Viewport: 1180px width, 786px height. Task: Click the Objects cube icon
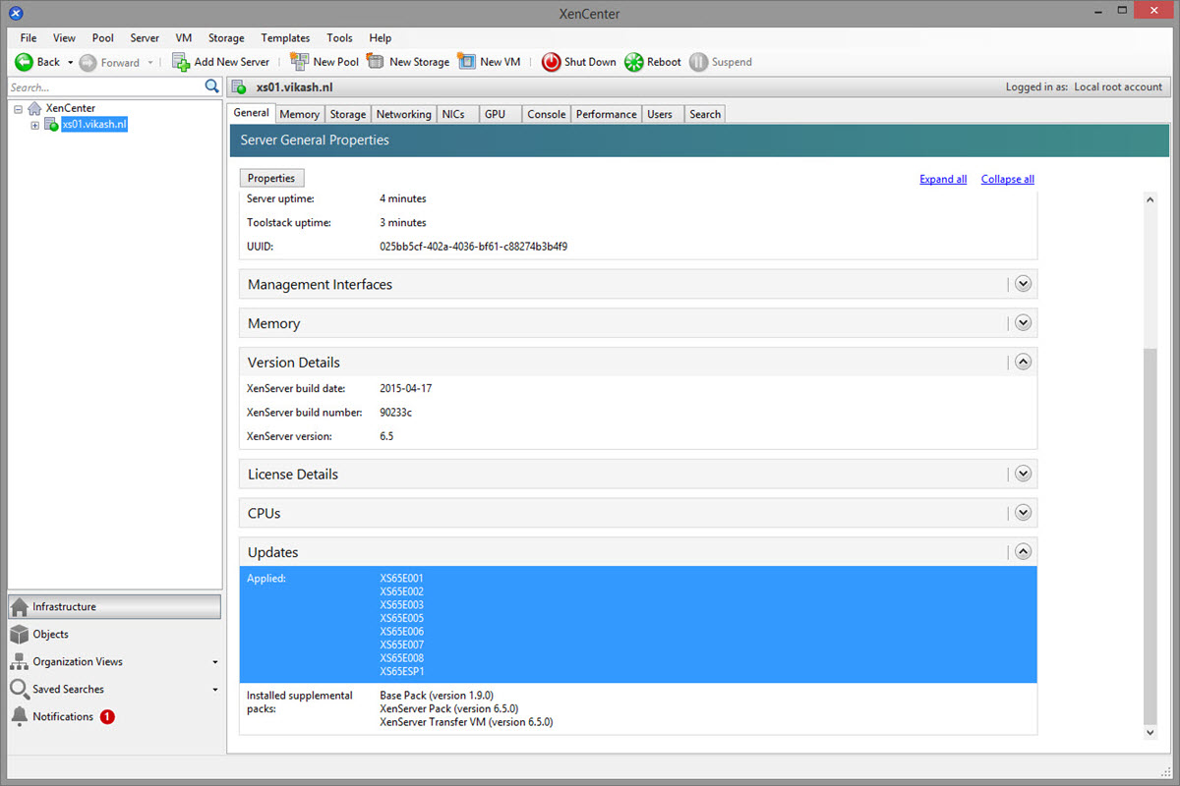(19, 635)
